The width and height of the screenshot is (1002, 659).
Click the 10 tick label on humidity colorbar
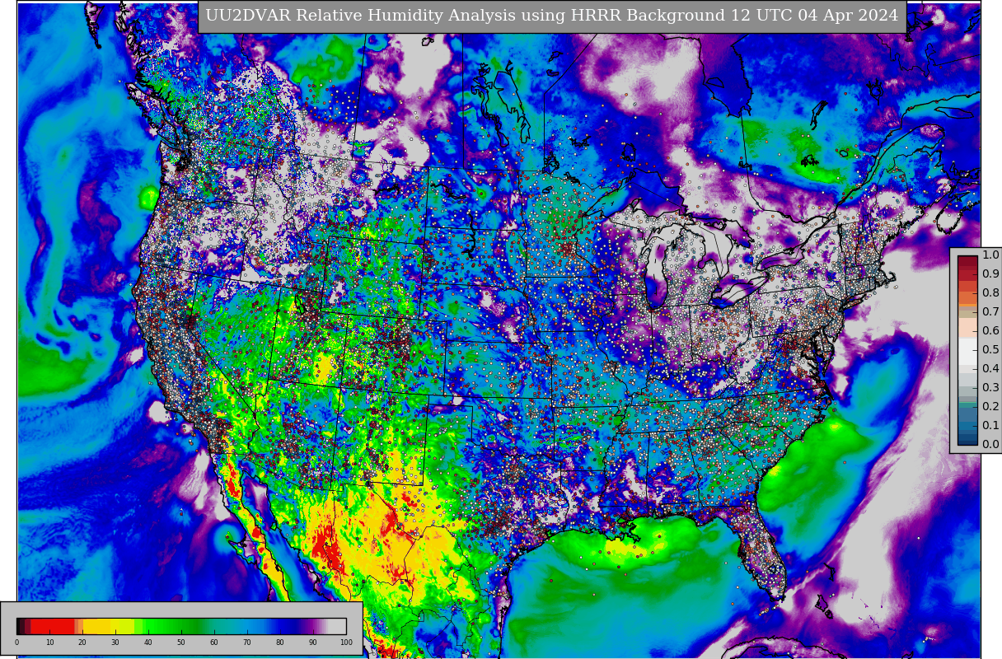[x=49, y=643]
